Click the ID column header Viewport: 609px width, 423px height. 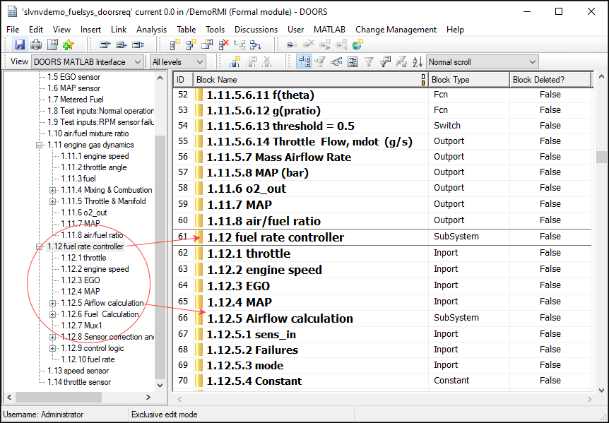pos(183,80)
